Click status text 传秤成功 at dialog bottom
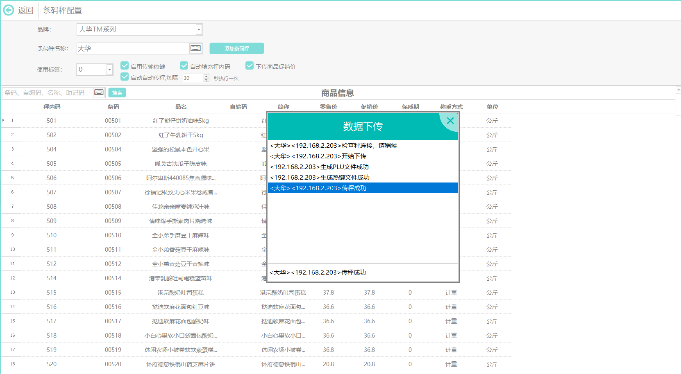This screenshot has height=374, width=681. 318,272
